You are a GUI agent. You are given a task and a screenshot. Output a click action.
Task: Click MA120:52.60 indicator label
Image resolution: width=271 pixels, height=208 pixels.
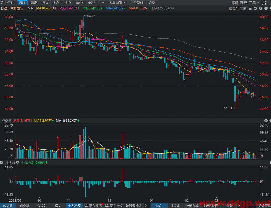coord(163,8)
